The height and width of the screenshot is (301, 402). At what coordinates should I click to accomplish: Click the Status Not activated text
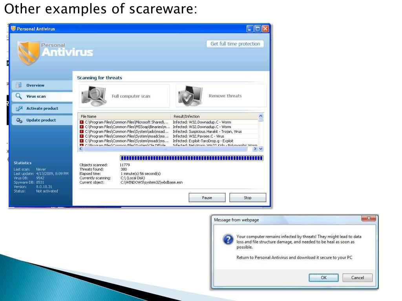click(47, 191)
